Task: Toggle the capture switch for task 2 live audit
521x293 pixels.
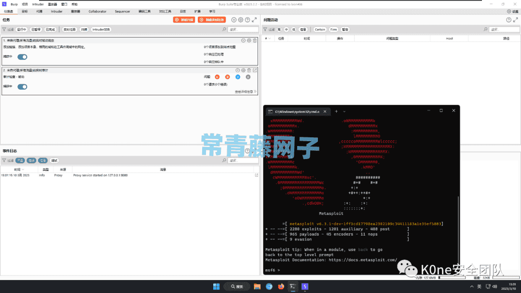Action: point(22,87)
